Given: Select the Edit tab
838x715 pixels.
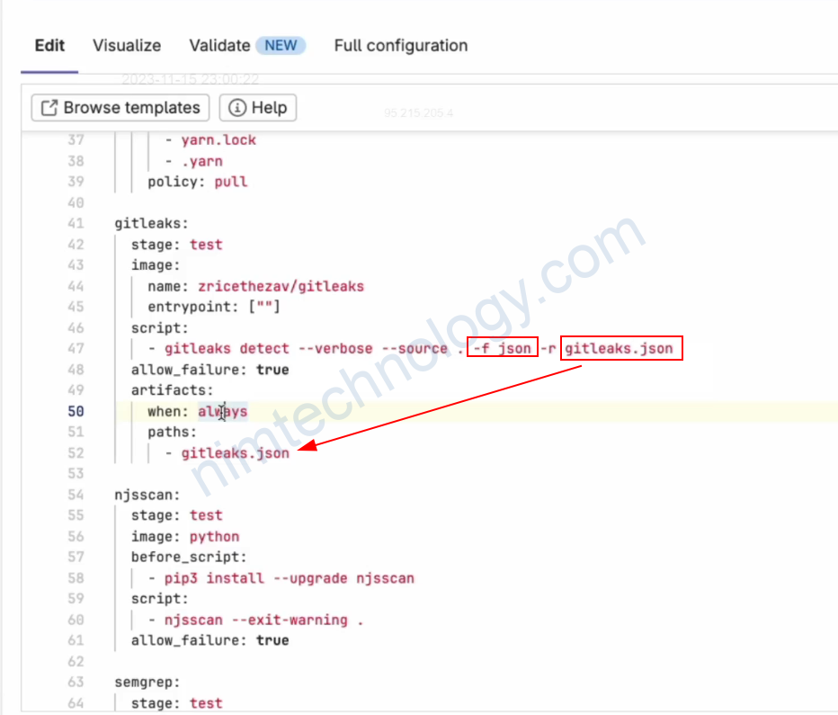Looking at the screenshot, I should pyautogui.click(x=51, y=46).
